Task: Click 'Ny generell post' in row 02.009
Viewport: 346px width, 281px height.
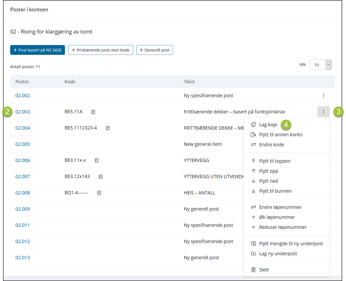Action: (x=202, y=209)
